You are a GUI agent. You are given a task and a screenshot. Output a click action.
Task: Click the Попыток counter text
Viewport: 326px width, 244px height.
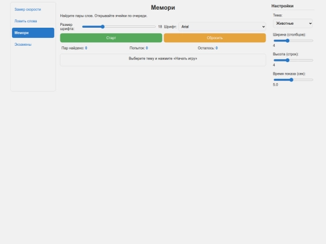point(139,48)
